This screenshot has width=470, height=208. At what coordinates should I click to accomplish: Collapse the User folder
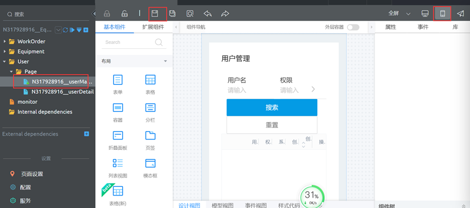pos(4,61)
